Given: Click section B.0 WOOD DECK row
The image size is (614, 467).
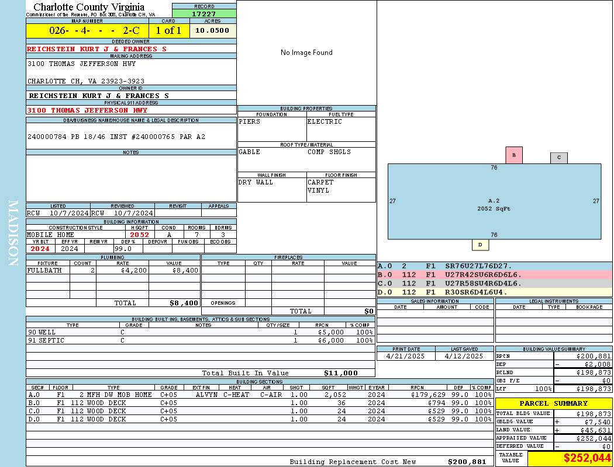Looking at the screenshot, I should 260,403.
